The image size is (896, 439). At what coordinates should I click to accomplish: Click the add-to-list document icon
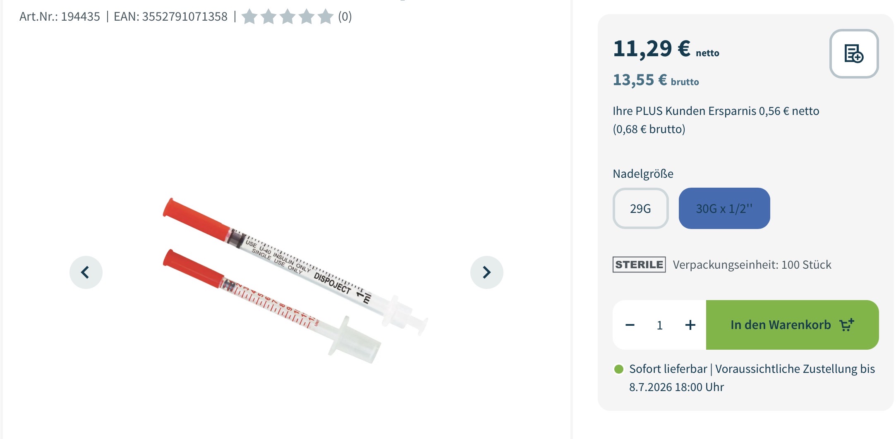[x=854, y=54]
